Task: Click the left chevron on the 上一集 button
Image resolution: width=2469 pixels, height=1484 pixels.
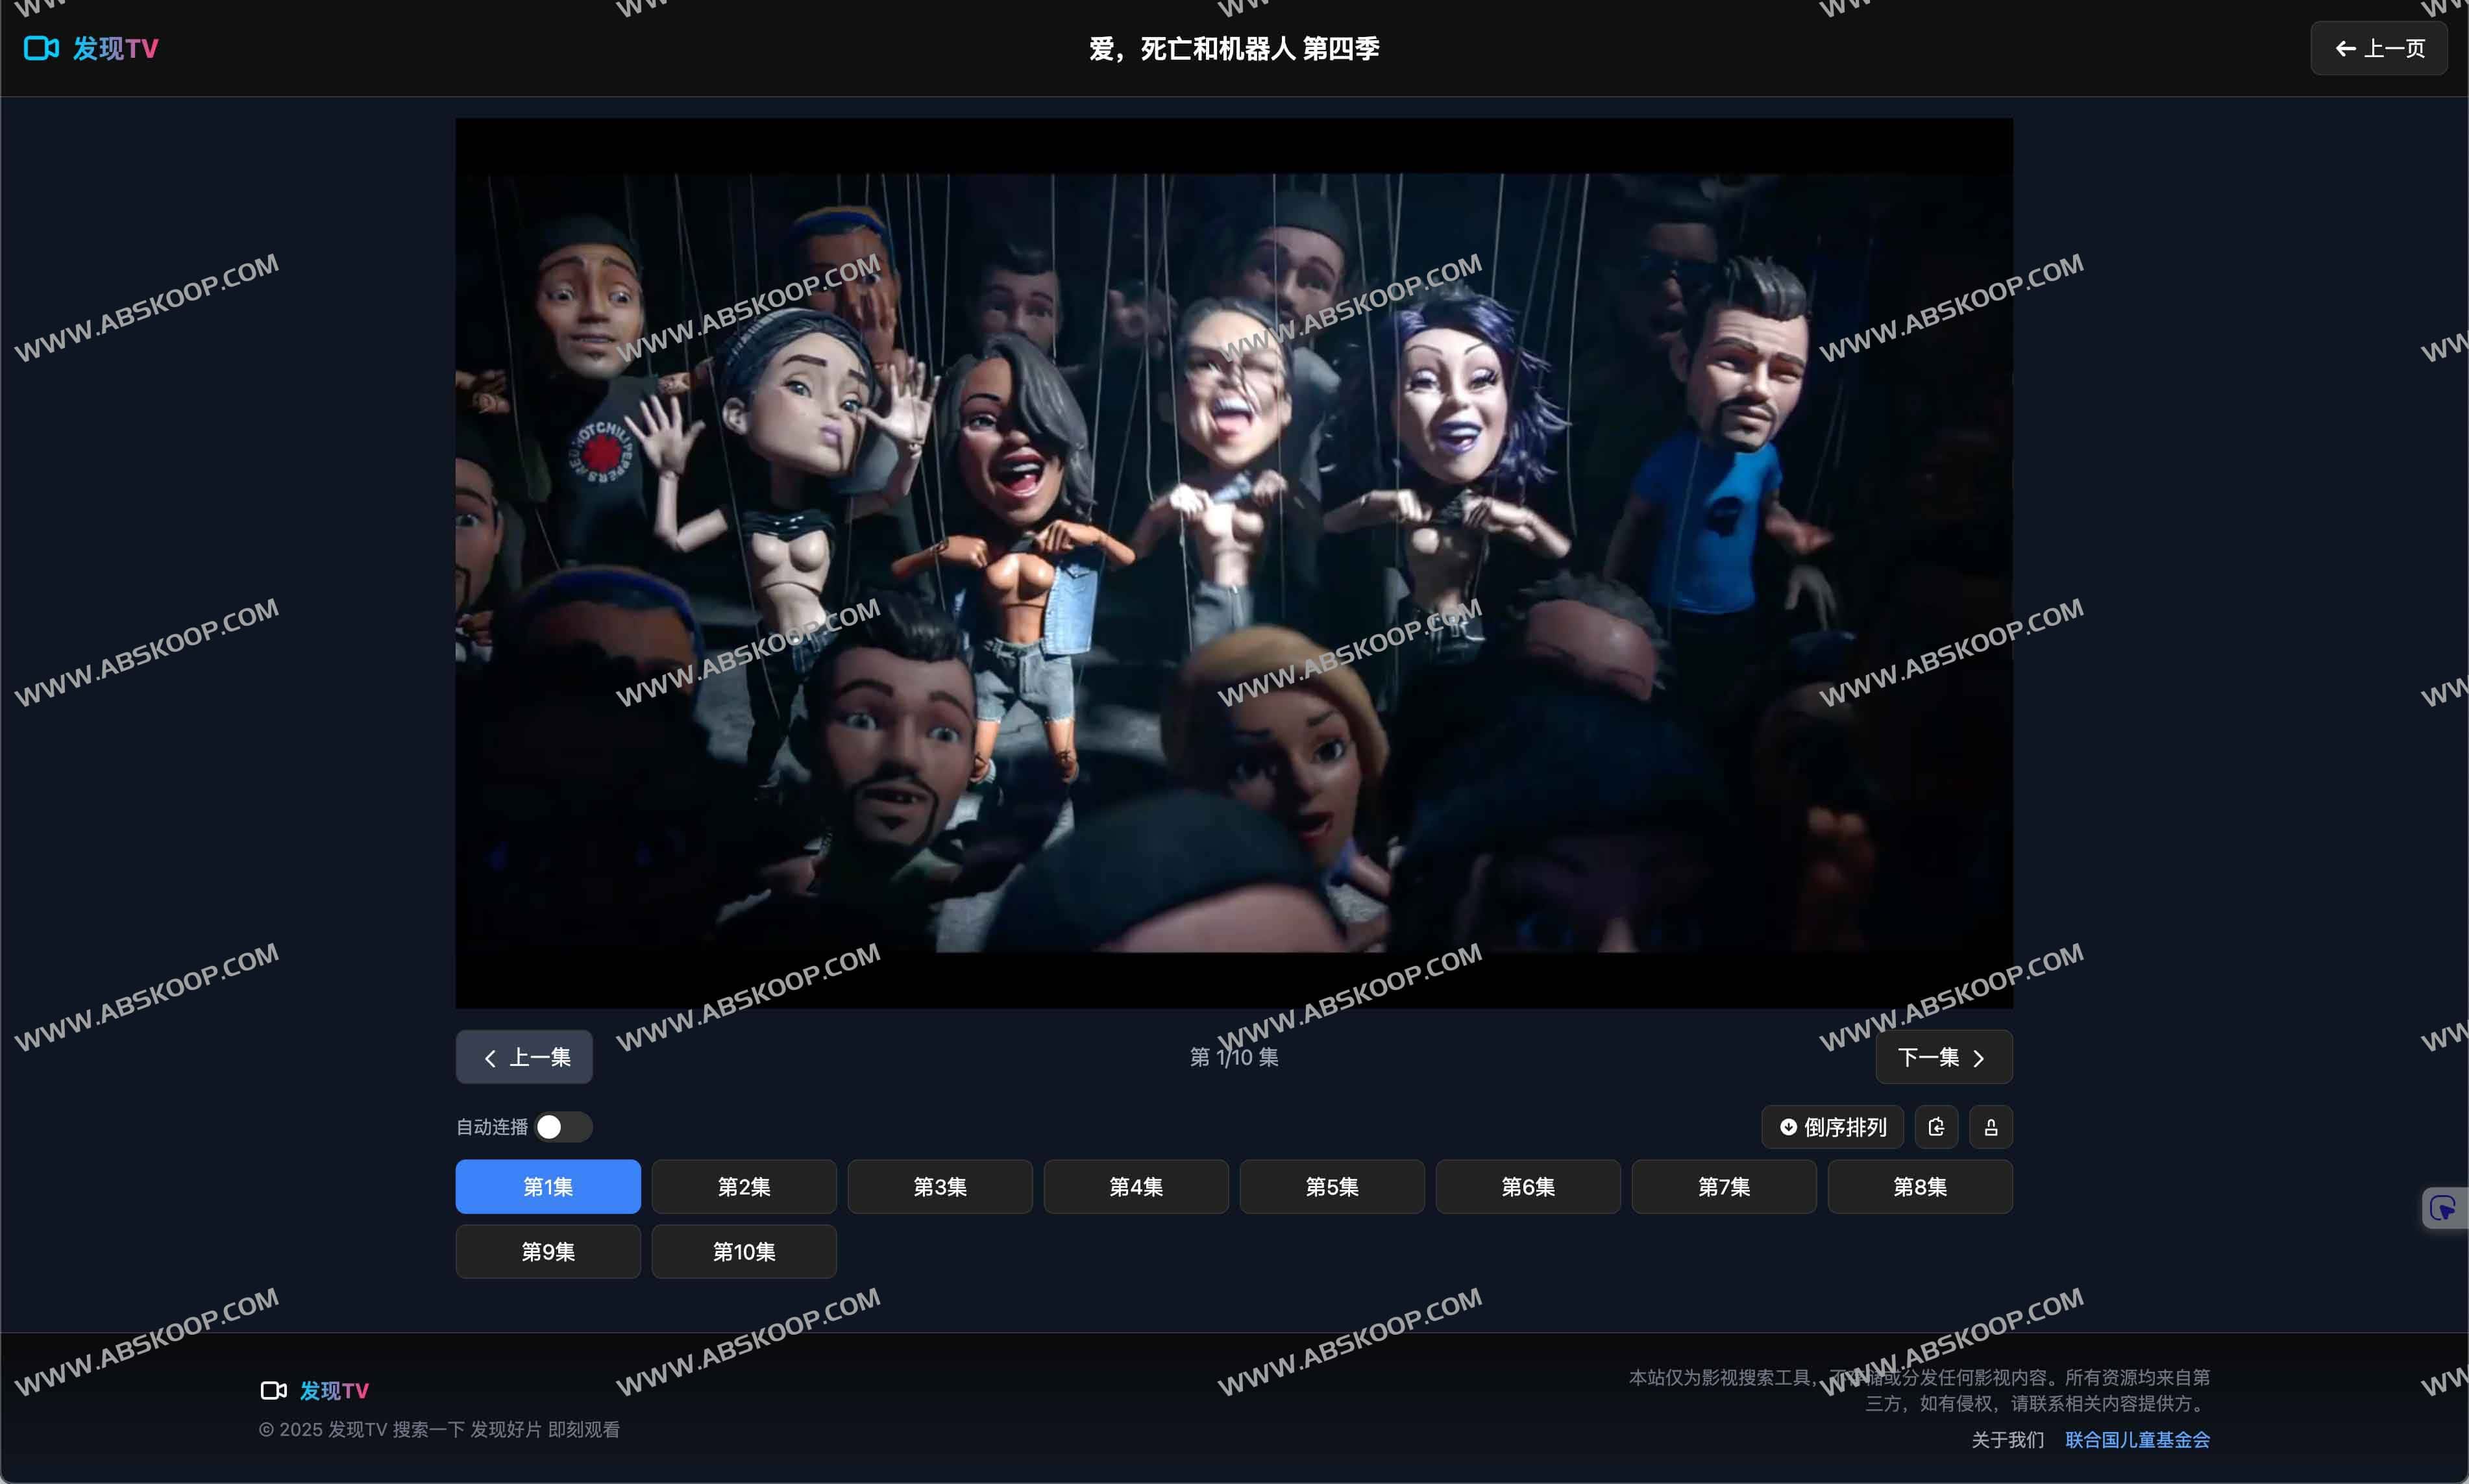Action: [491, 1057]
